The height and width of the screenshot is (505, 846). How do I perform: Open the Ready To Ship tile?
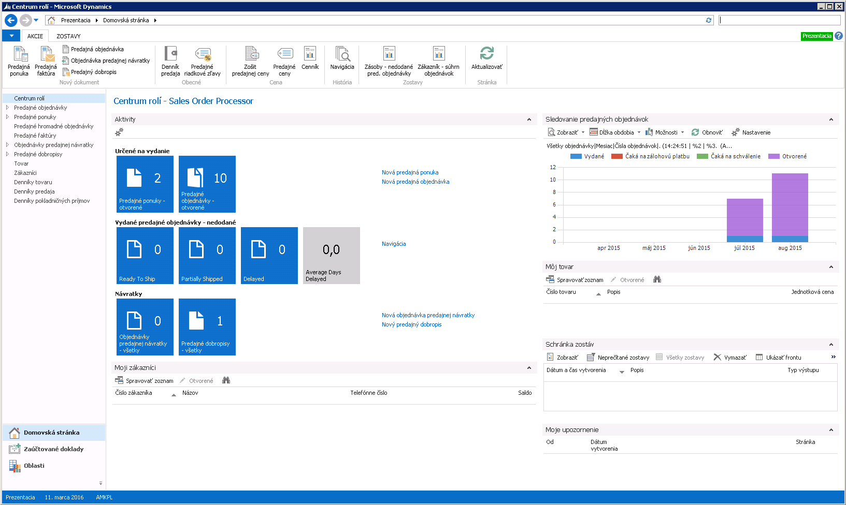(x=145, y=256)
